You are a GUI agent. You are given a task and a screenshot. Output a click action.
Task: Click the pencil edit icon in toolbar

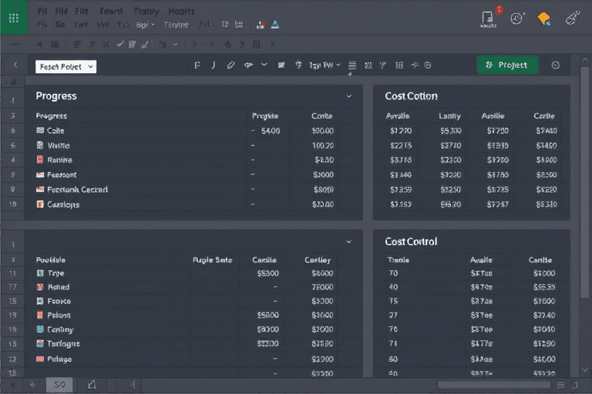[x=230, y=66]
